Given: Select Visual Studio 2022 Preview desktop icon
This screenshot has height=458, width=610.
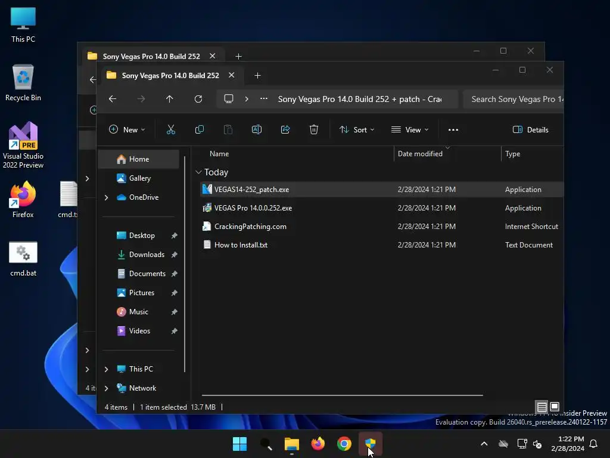Looking at the screenshot, I should point(23,145).
